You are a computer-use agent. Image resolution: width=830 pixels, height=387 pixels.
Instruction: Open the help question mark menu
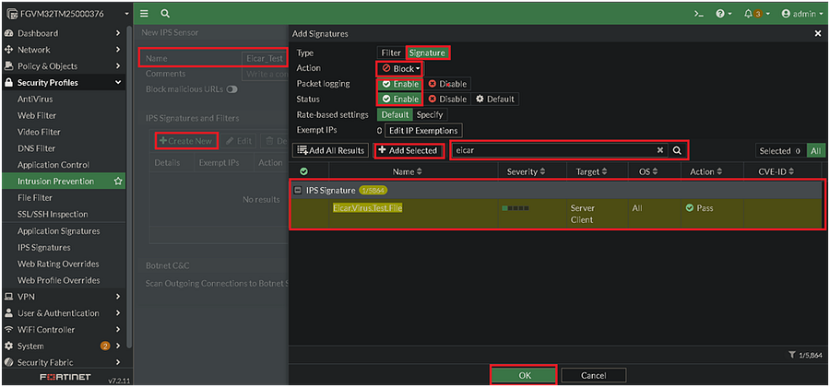723,14
